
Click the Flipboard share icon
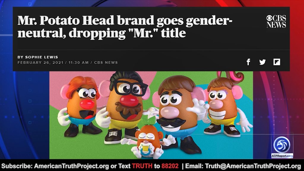point(277,62)
